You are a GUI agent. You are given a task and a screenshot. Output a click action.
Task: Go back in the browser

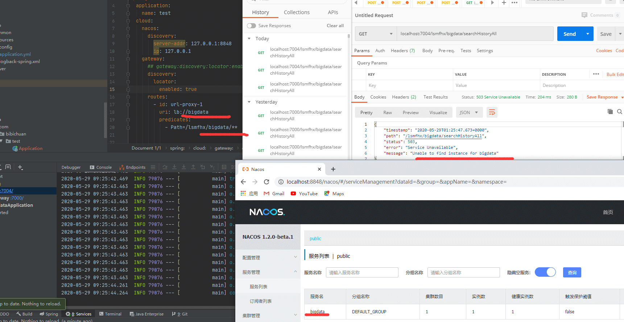click(243, 182)
